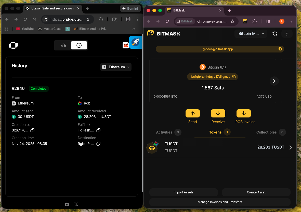The width and height of the screenshot is (301, 212).
Task: Show the next wallet card arrow
Action: [274, 81]
